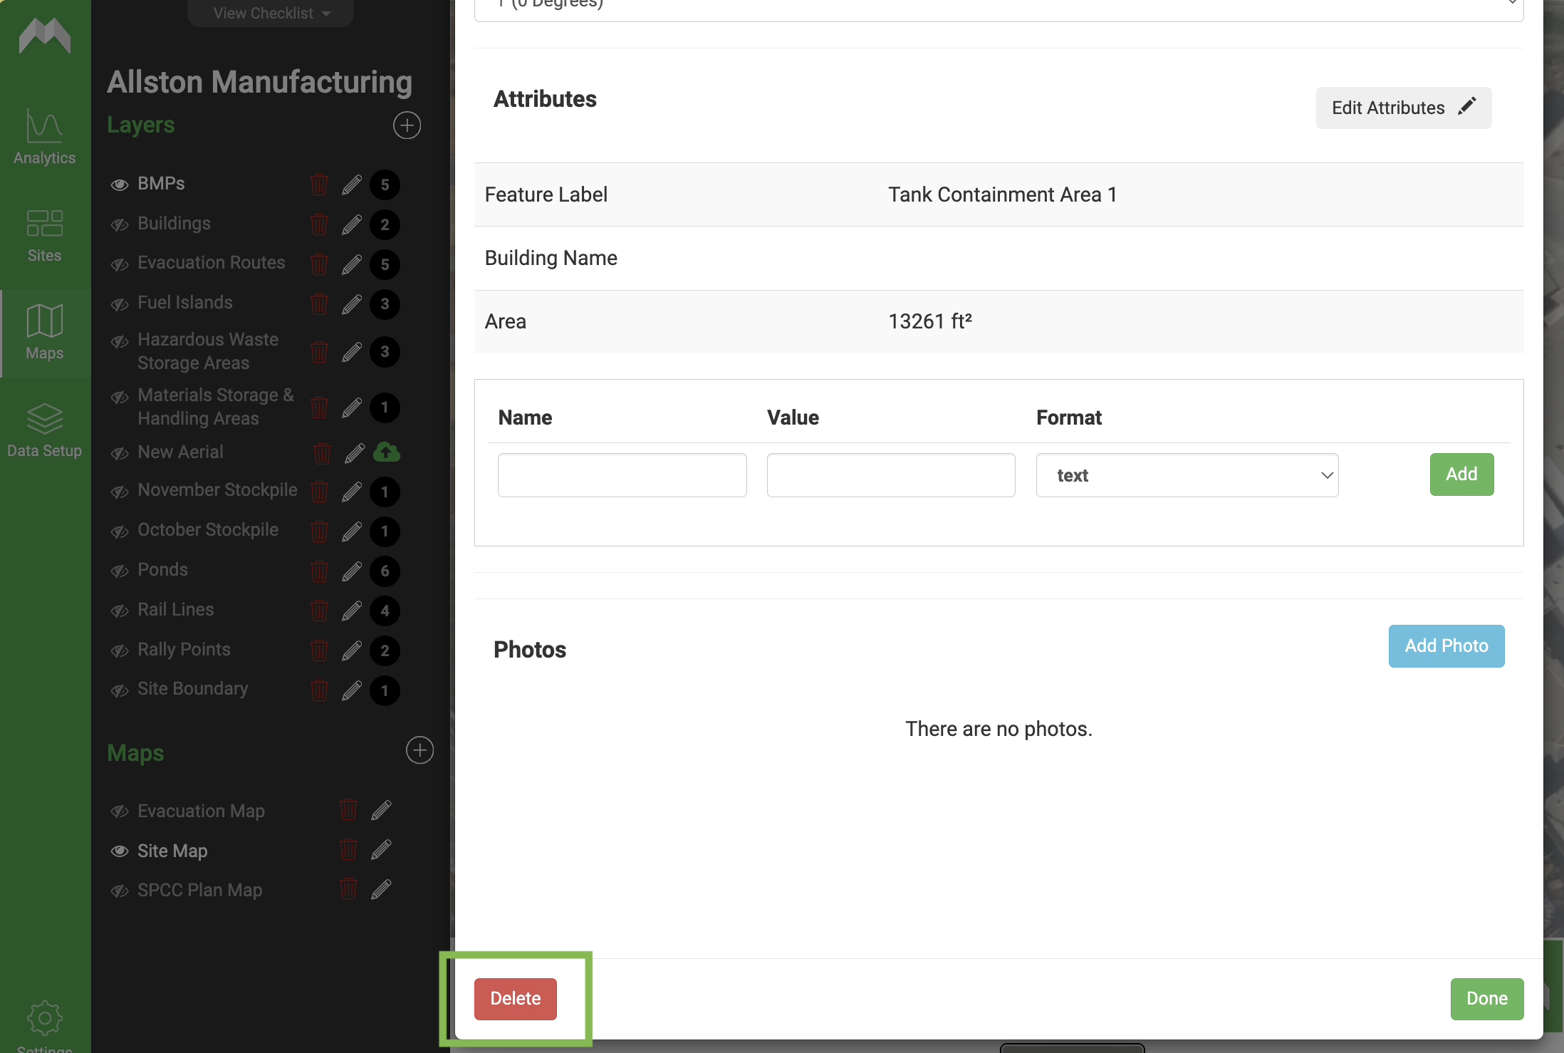The width and height of the screenshot is (1564, 1053).
Task: Click the attribute Name input field
Action: (x=622, y=475)
